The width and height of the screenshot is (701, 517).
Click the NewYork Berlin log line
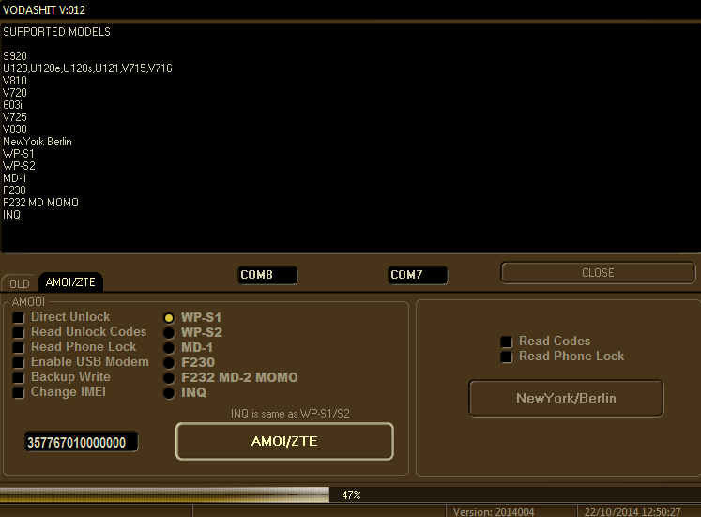pyautogui.click(x=38, y=142)
